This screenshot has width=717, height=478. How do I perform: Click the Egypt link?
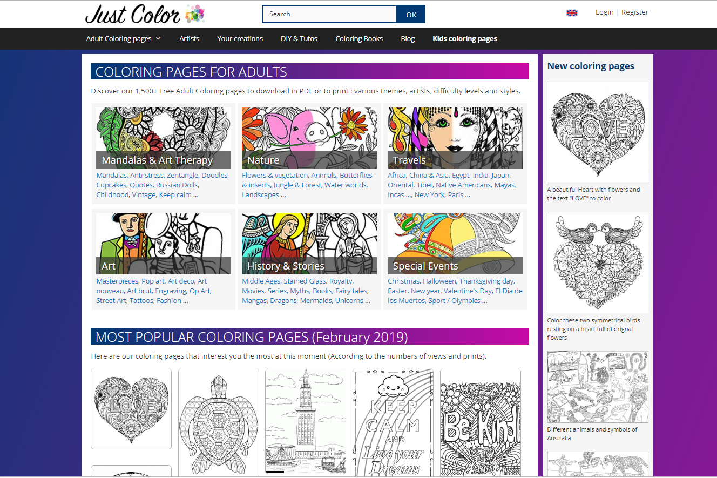(461, 175)
